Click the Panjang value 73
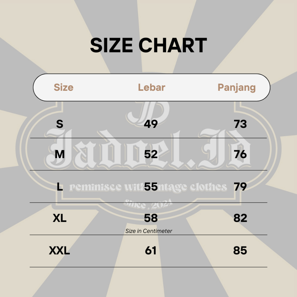297x297 pixels. click(240, 124)
